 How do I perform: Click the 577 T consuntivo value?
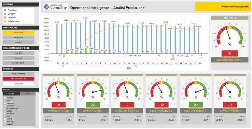(82, 120)
